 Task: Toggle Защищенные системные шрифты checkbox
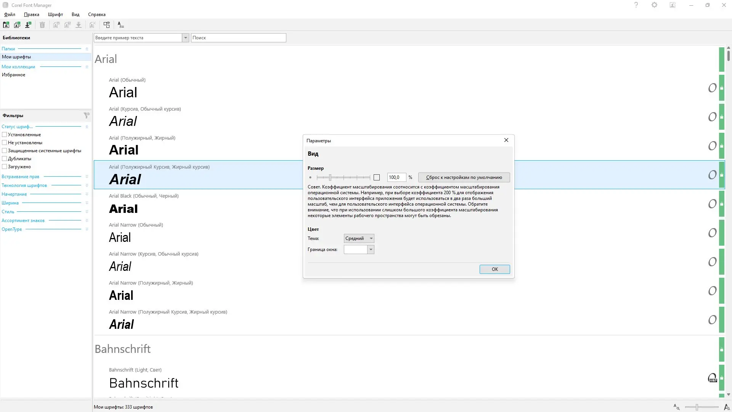[x=5, y=151]
